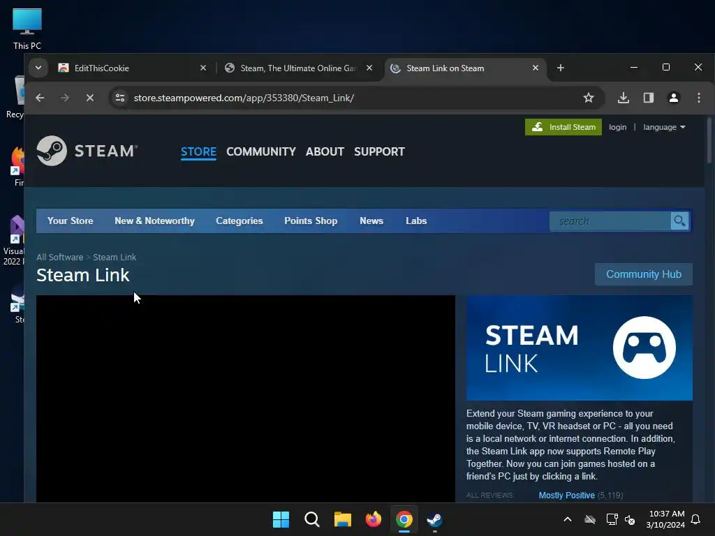Go to Points Shop
Screen dimensions: 715x536
coord(311,221)
